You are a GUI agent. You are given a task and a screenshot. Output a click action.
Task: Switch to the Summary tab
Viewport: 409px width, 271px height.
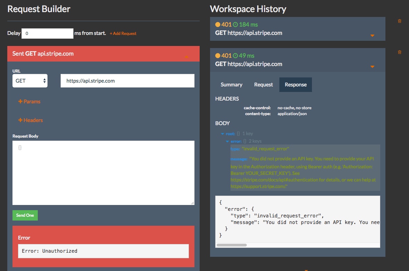[x=232, y=85]
